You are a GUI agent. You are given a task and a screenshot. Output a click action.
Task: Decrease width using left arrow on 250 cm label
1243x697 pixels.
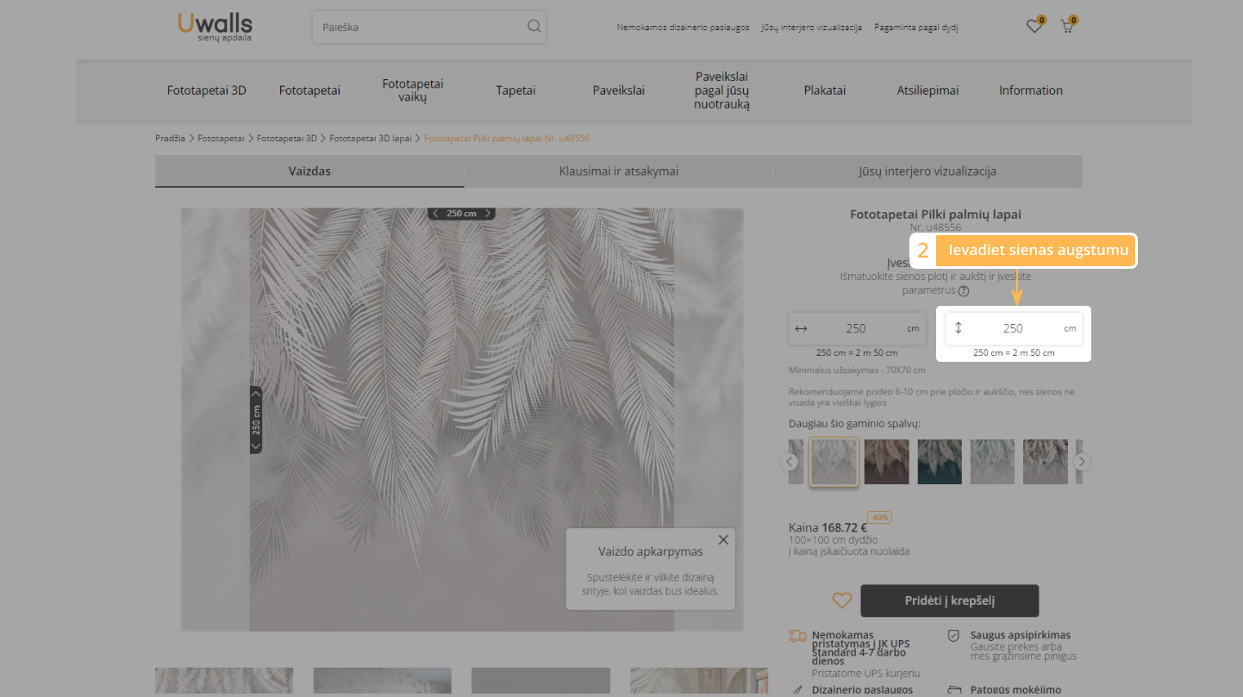435,214
